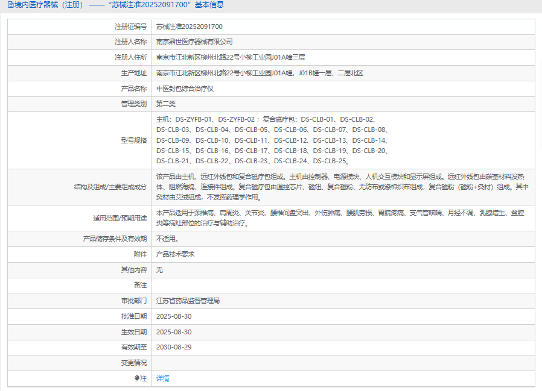Click the lightbulb icon beside 注
542x391 pixels.
coord(137,378)
